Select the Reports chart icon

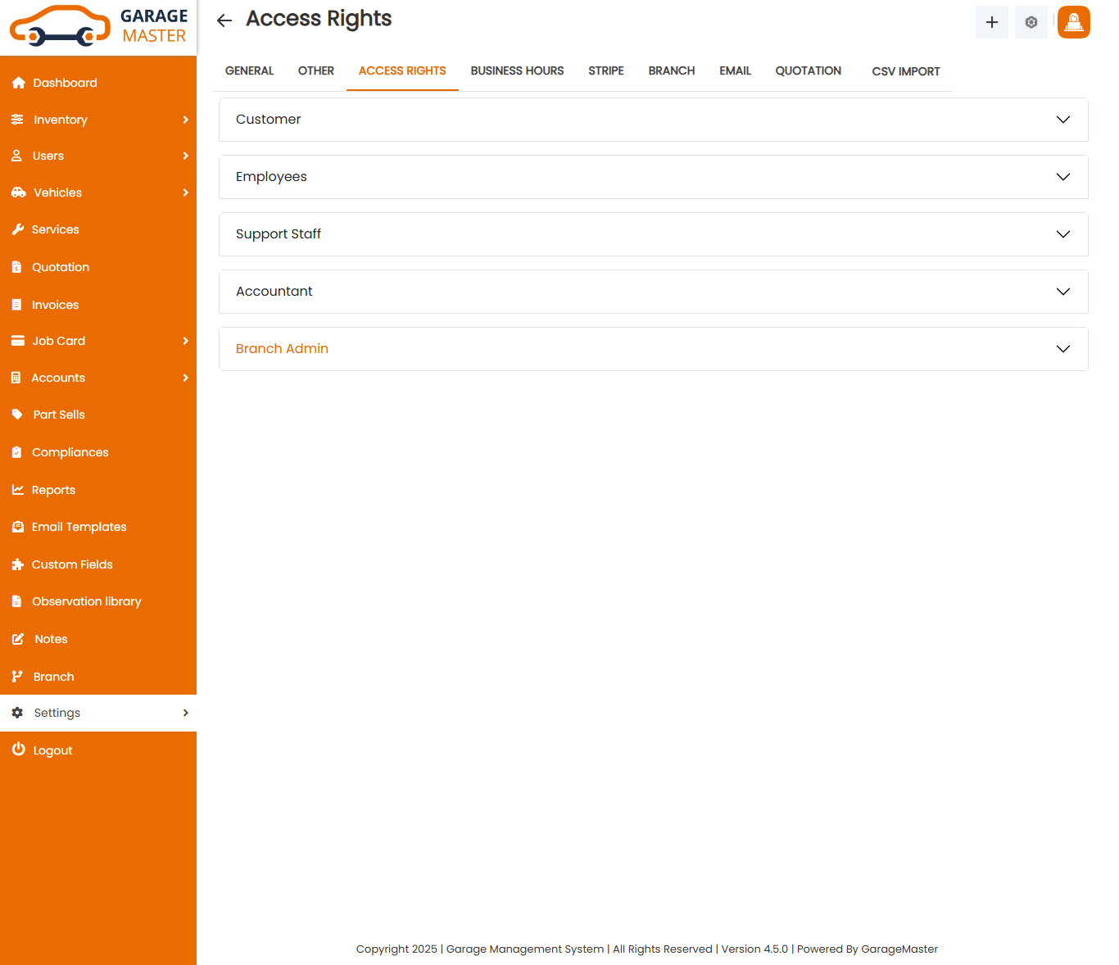tap(18, 490)
